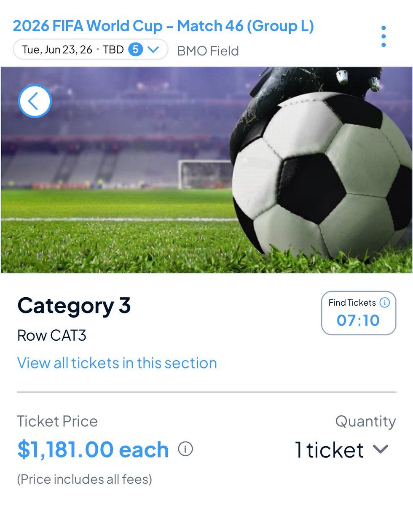
Task: Click the Row CAT3 label
Action: pyautogui.click(x=51, y=336)
